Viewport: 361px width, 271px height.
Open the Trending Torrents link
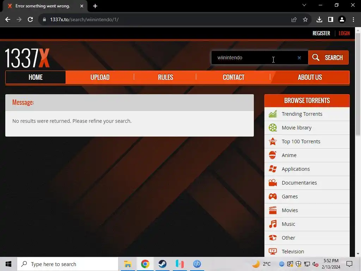coord(302,114)
